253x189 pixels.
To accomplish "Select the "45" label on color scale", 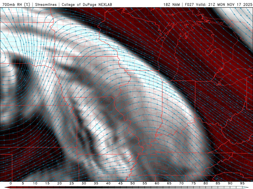I will coord(120,183).
